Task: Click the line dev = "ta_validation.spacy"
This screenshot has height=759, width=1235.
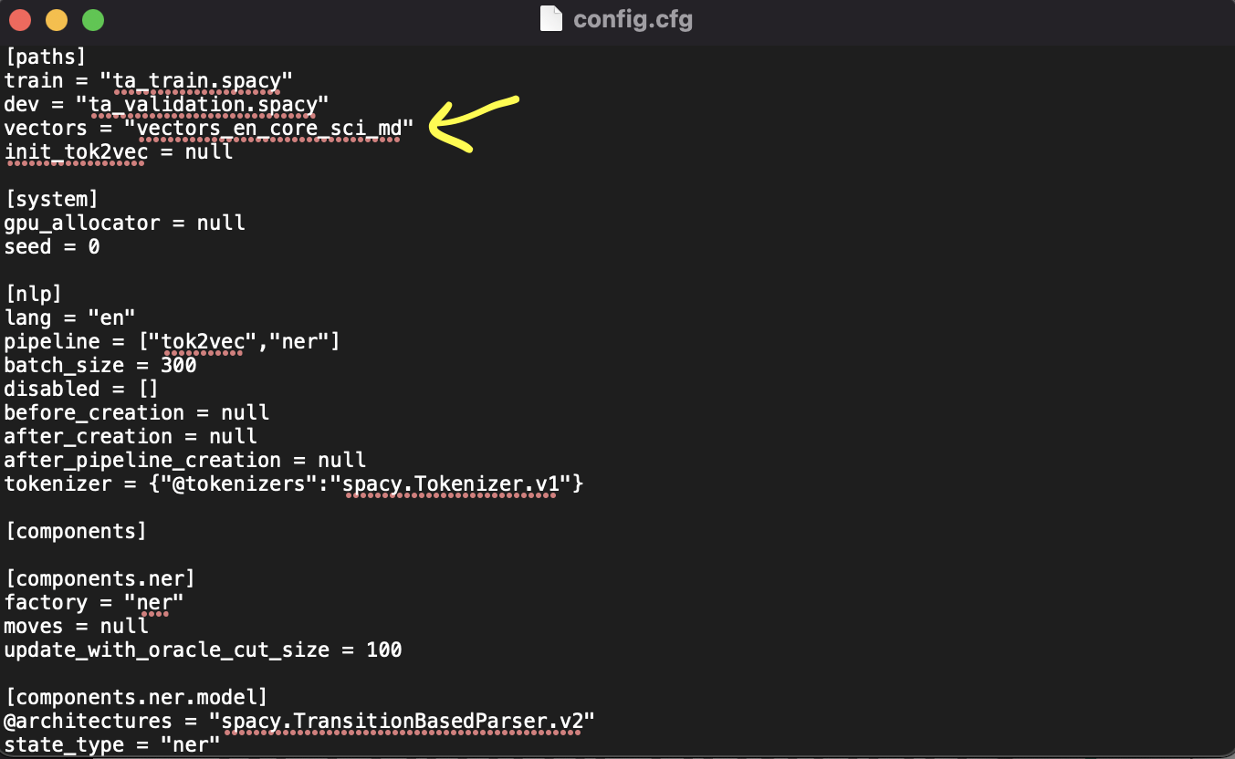Action: click(x=167, y=105)
